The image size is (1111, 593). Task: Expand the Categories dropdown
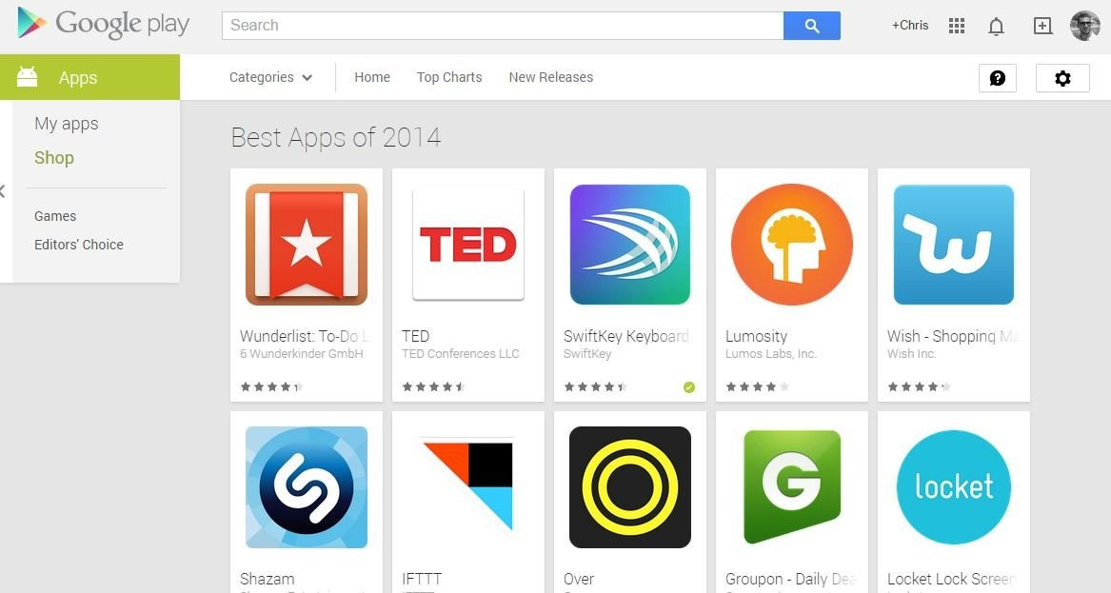point(270,77)
